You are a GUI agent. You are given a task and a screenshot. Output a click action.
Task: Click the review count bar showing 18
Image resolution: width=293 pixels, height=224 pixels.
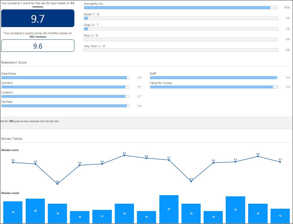point(13,212)
